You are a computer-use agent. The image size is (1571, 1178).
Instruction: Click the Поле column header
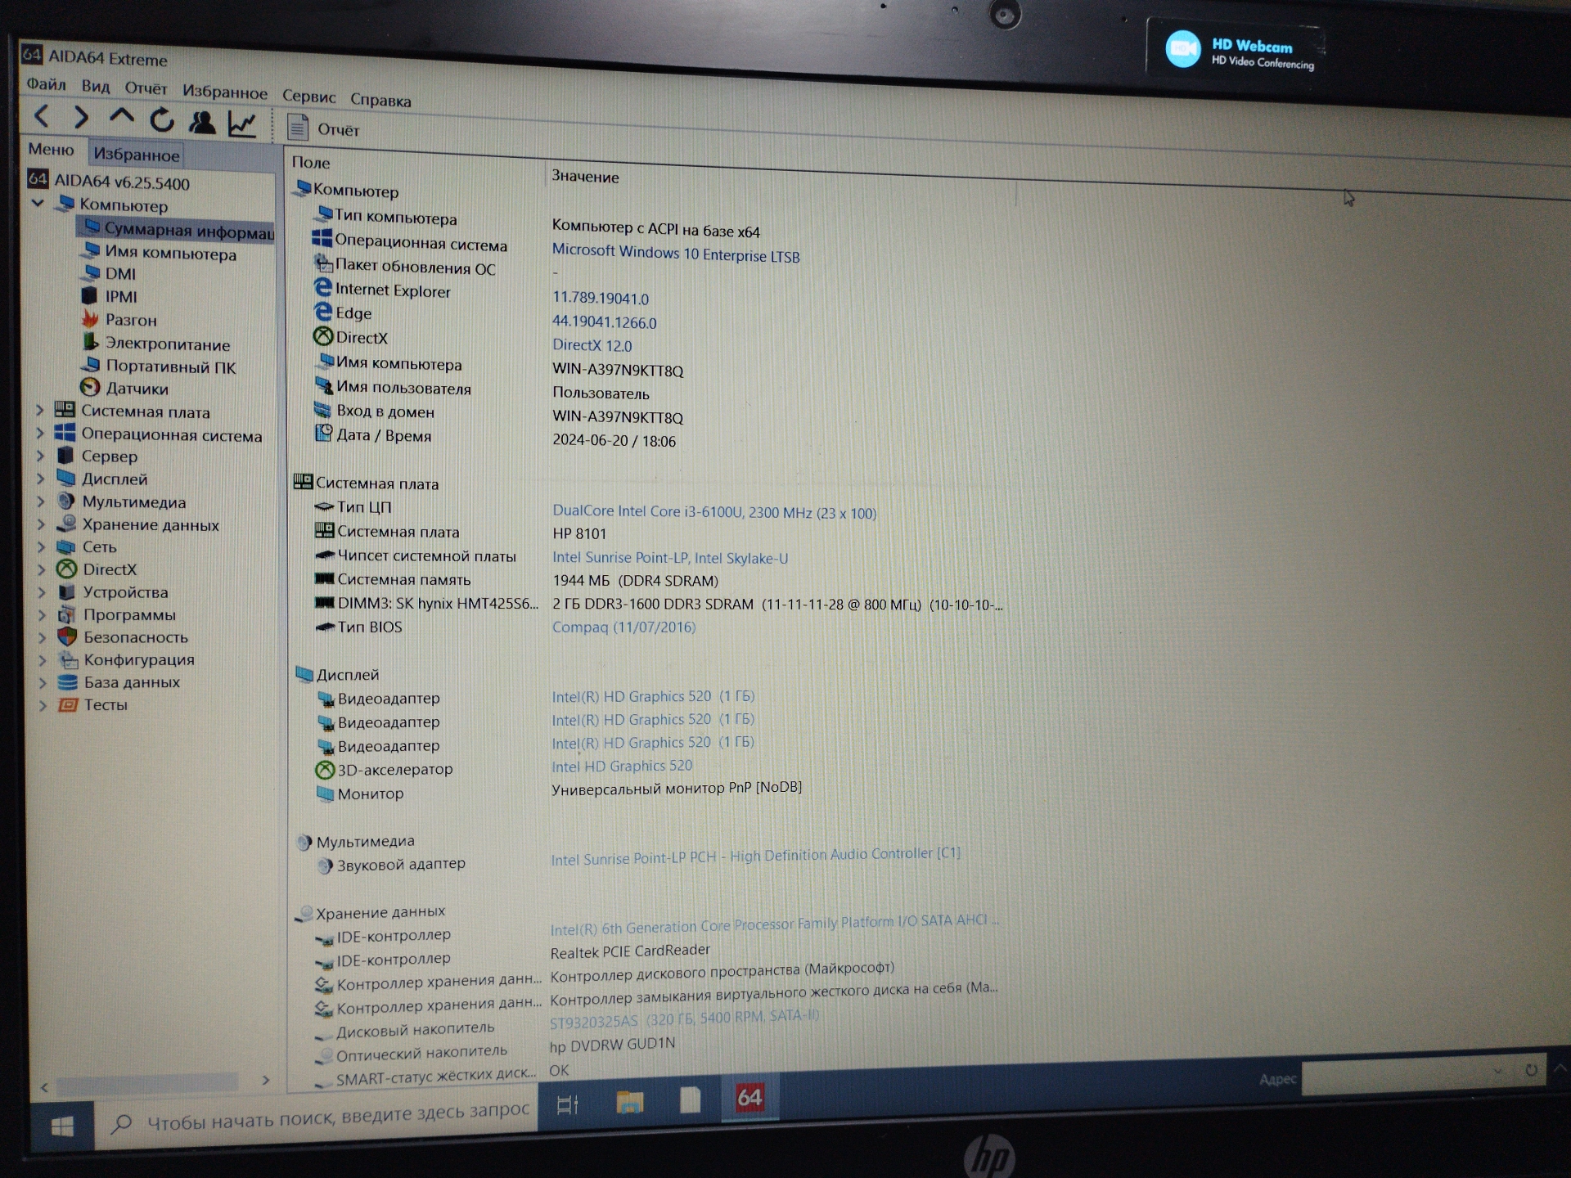tap(311, 162)
